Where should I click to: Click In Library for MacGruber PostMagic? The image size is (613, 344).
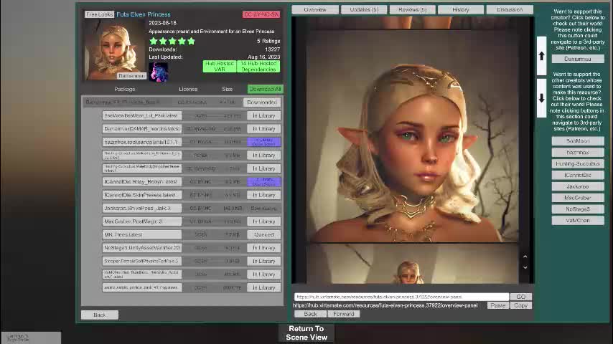(264, 221)
